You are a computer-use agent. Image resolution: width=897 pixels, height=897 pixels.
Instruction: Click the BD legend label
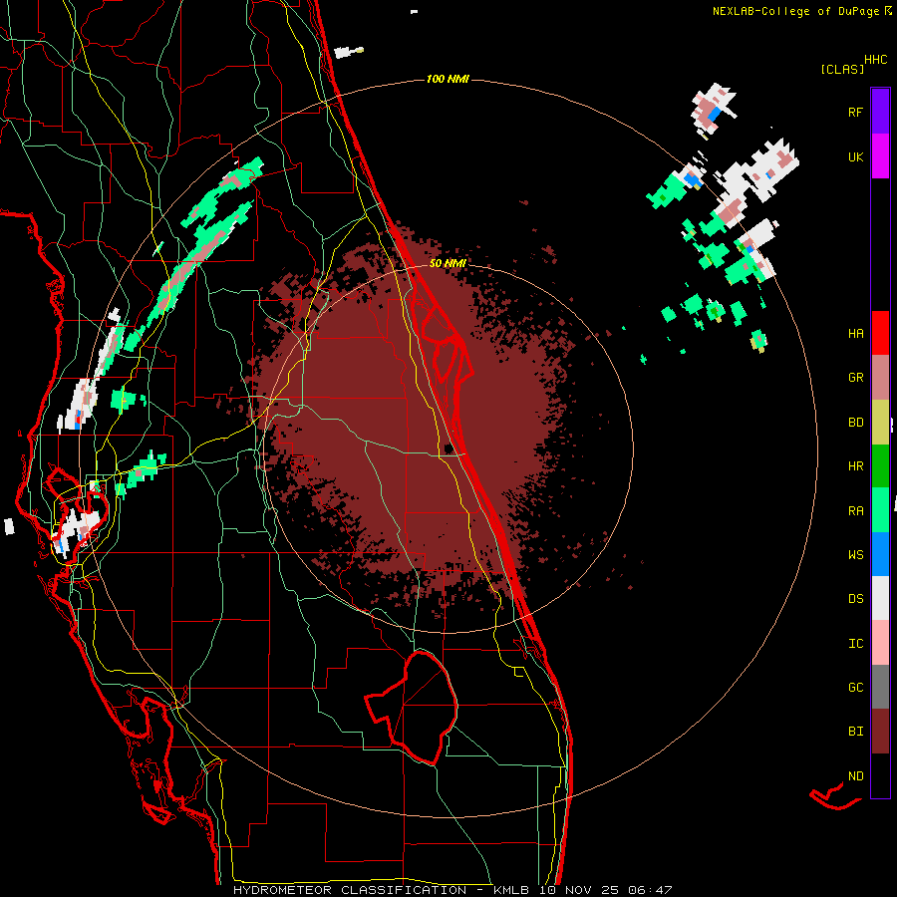(855, 423)
